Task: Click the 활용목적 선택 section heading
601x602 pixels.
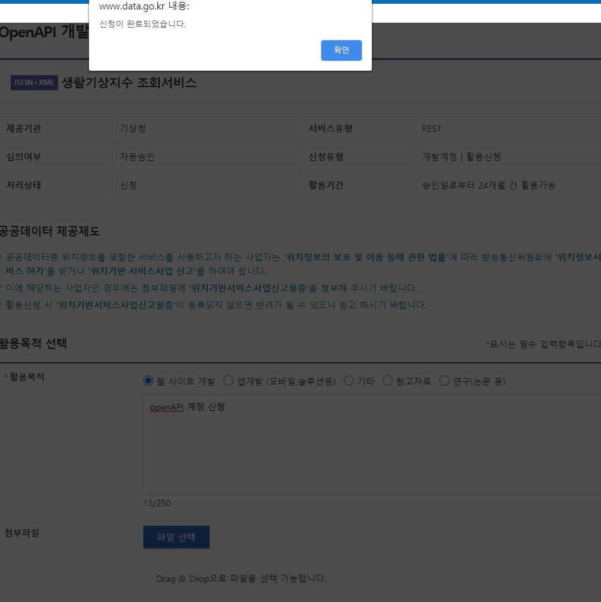Action: click(33, 344)
